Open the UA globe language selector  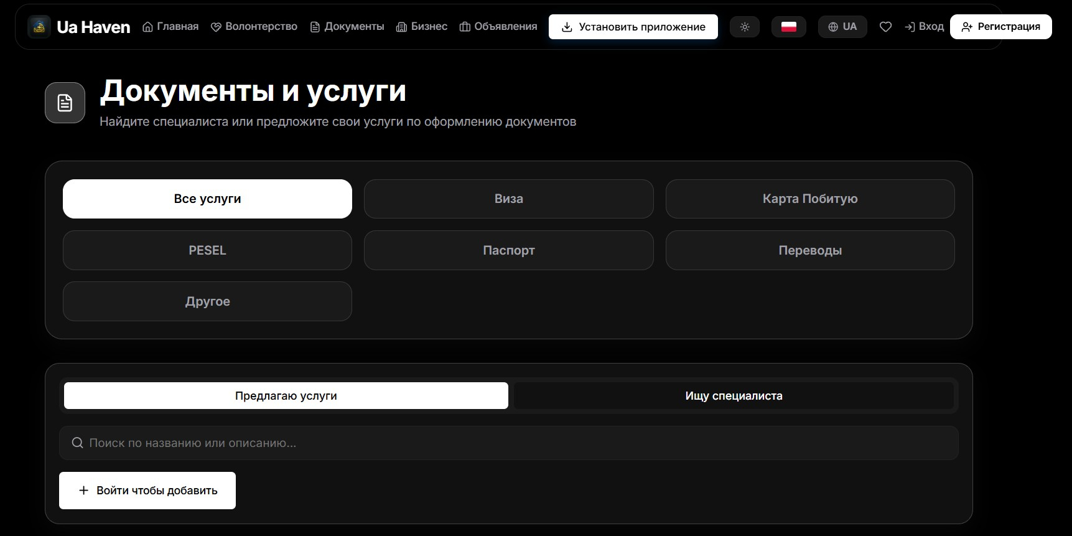(x=842, y=27)
